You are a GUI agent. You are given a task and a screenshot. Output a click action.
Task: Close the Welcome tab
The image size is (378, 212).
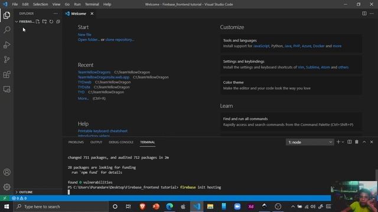[x=92, y=14]
